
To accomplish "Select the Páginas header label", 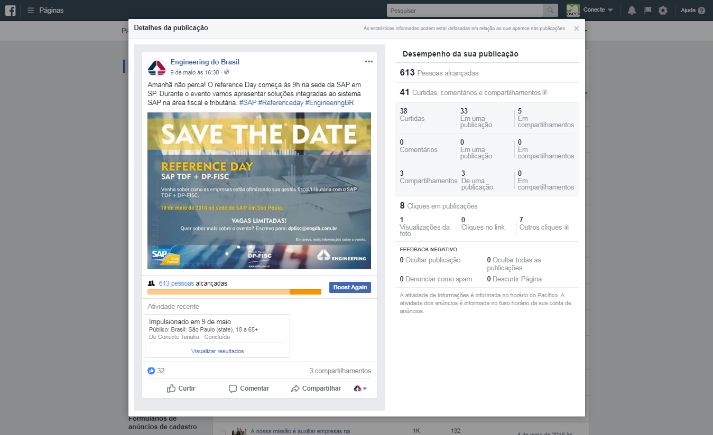I will [x=51, y=10].
